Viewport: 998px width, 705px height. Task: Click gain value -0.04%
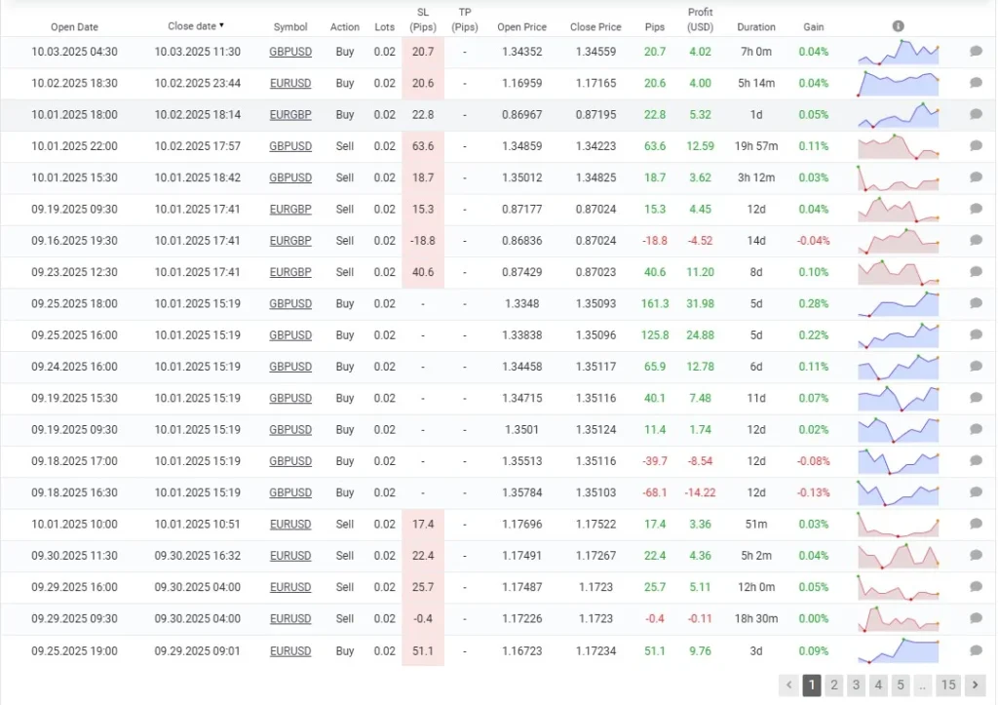814,241
